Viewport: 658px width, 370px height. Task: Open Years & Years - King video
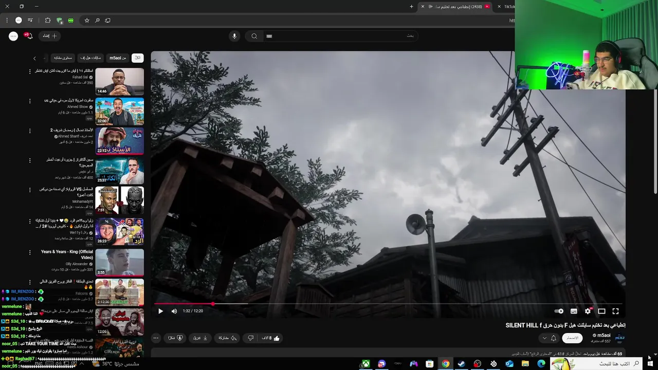tap(119, 262)
